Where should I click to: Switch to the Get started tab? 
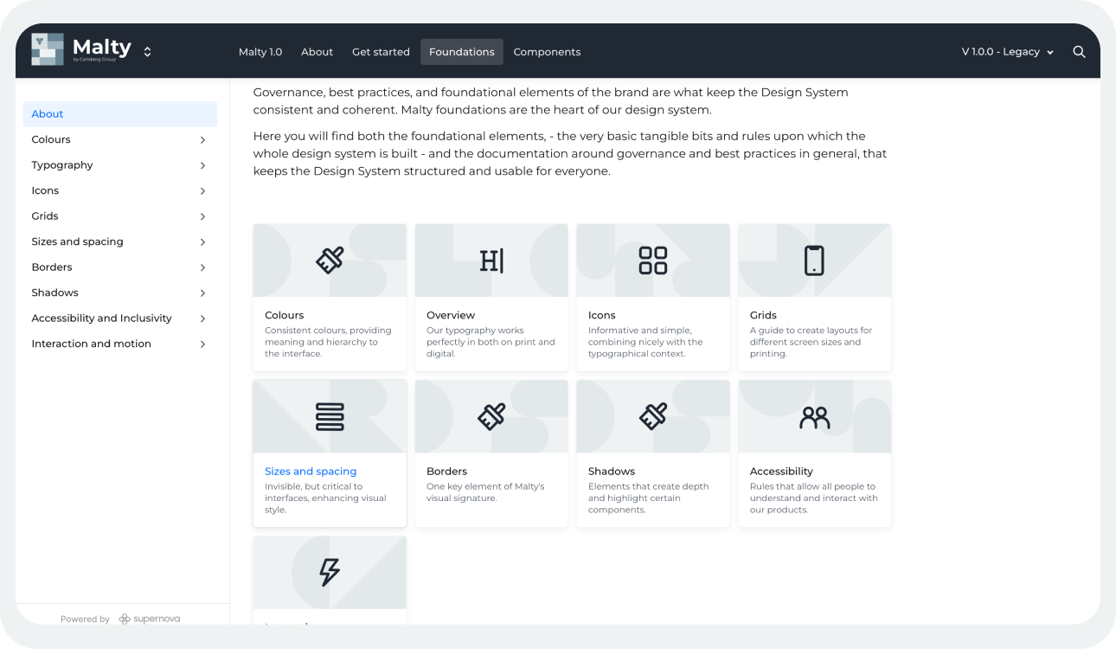381,52
